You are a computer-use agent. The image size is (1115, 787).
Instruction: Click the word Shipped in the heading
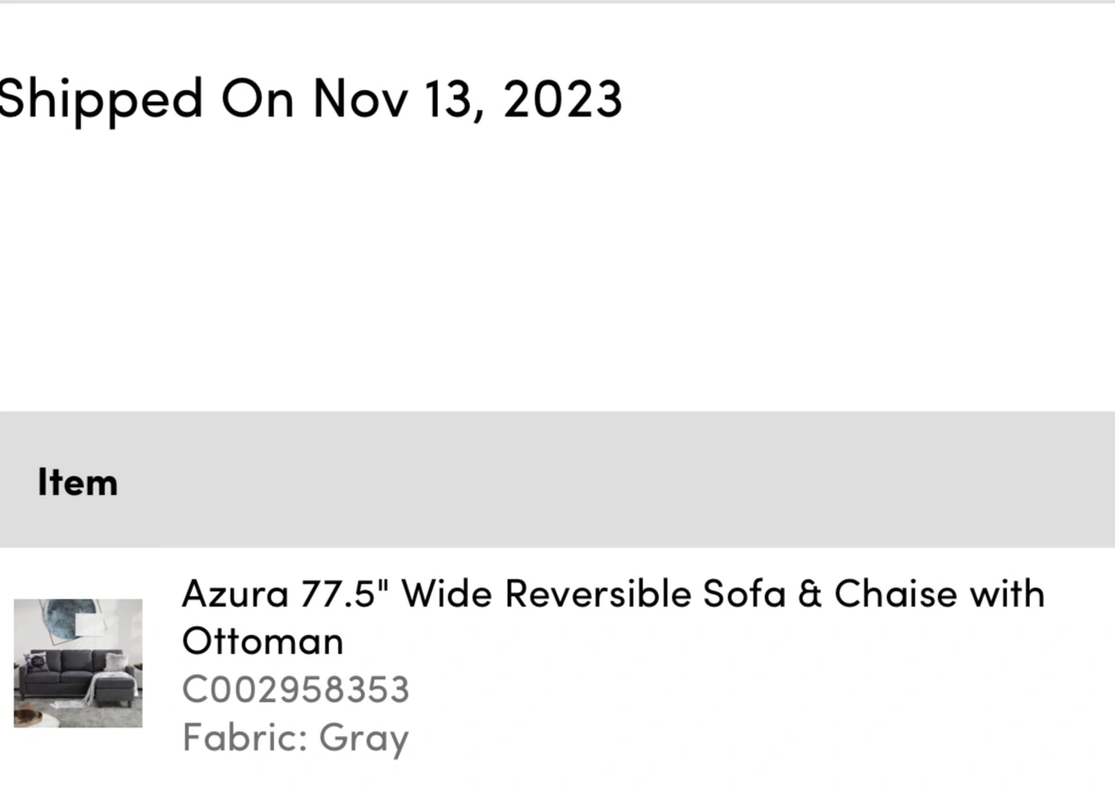pyautogui.click(x=101, y=99)
